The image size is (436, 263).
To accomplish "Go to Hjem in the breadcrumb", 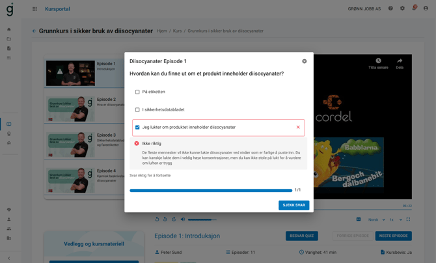I will click(x=162, y=31).
